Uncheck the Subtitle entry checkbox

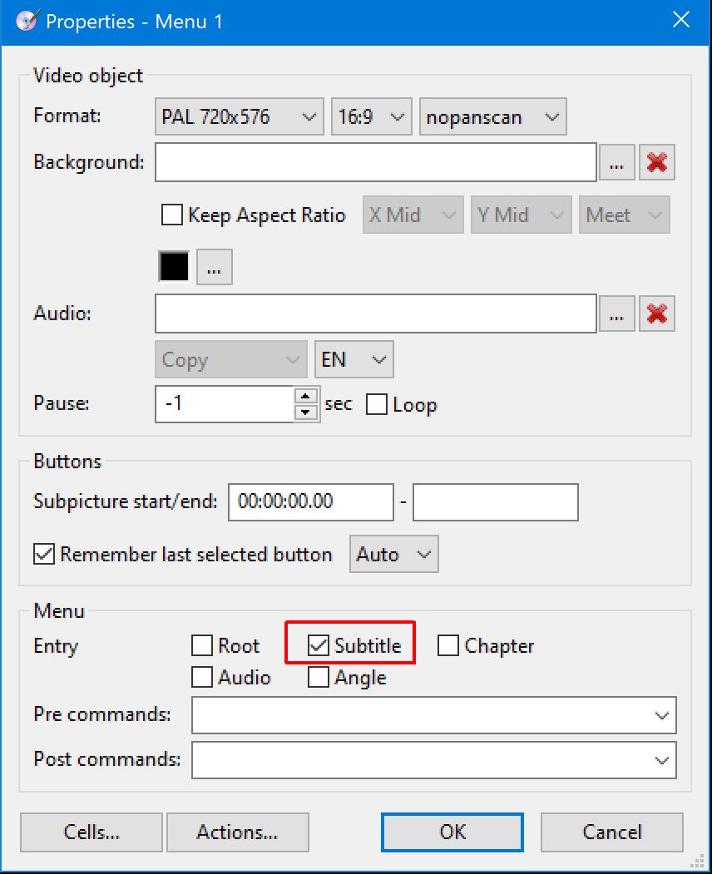pos(319,646)
